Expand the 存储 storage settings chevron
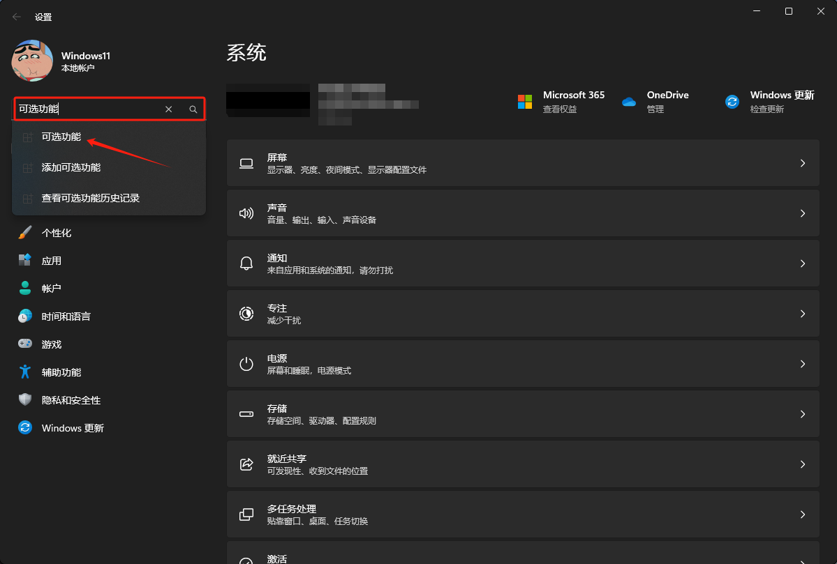The width and height of the screenshot is (837, 564). tap(803, 414)
